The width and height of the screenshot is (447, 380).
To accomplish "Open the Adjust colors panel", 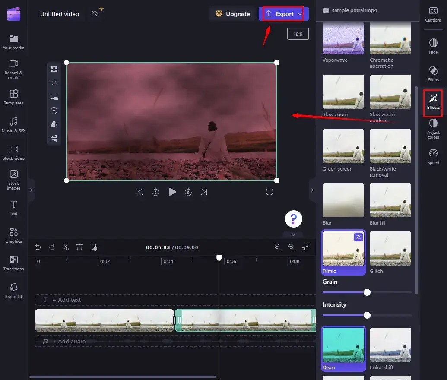I will pos(433,128).
